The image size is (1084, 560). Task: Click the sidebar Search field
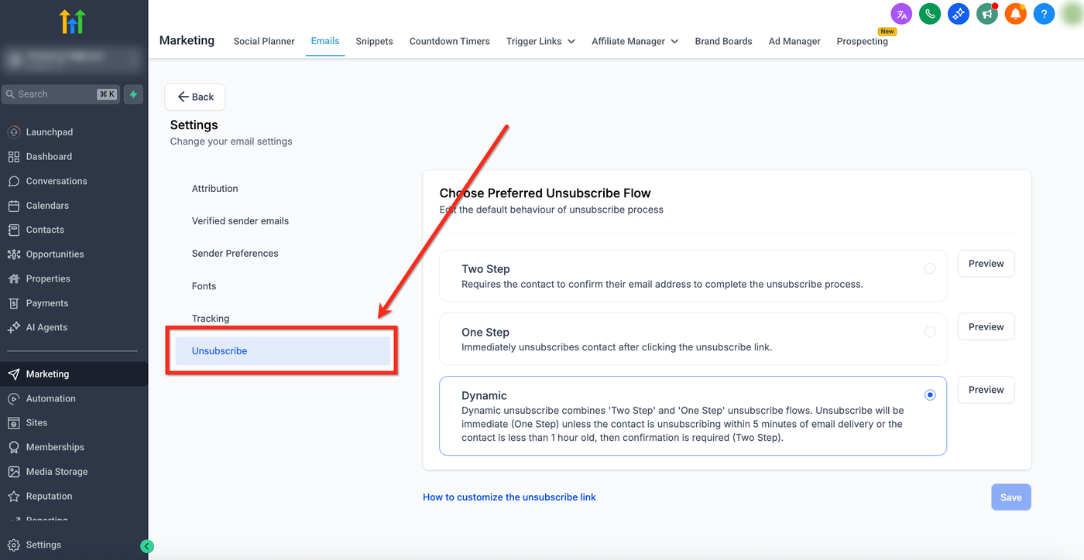coord(61,94)
